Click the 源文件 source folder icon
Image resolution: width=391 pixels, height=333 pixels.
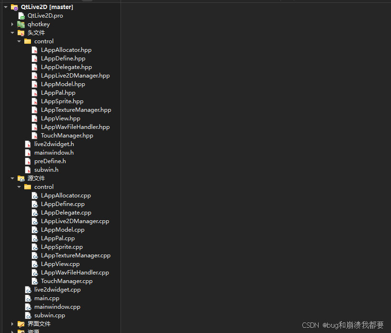click(x=21, y=178)
